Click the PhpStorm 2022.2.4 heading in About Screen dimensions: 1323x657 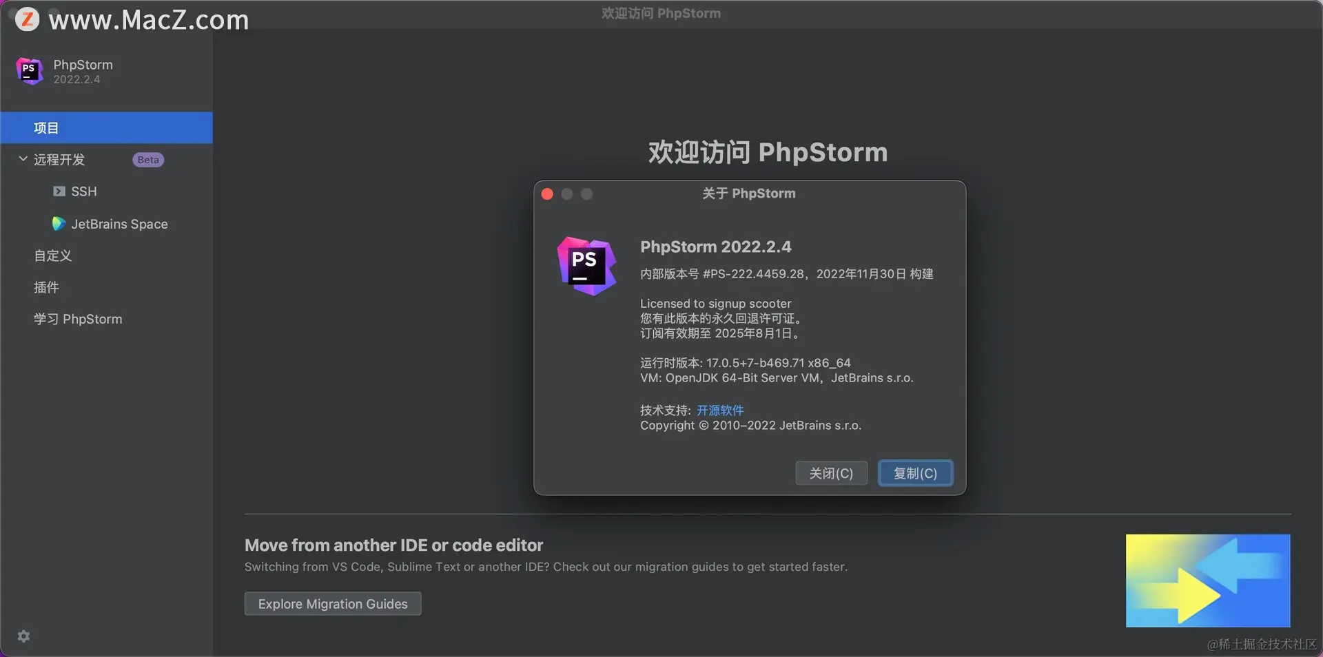[x=715, y=247]
